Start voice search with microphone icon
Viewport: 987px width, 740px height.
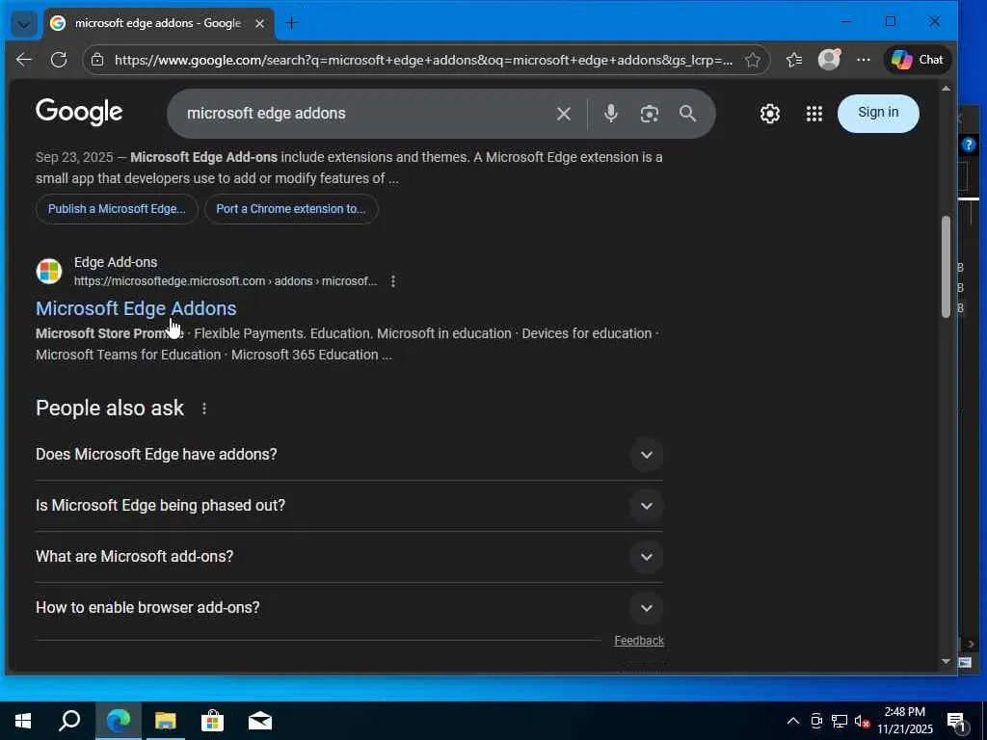pyautogui.click(x=610, y=114)
